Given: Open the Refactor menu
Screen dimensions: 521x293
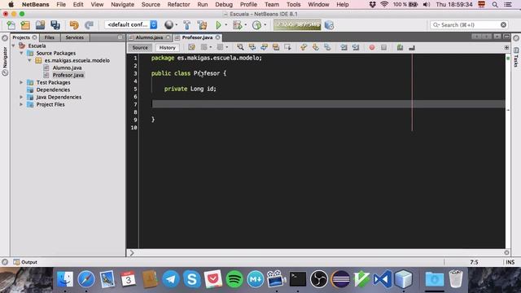Looking at the screenshot, I should (x=178, y=5).
